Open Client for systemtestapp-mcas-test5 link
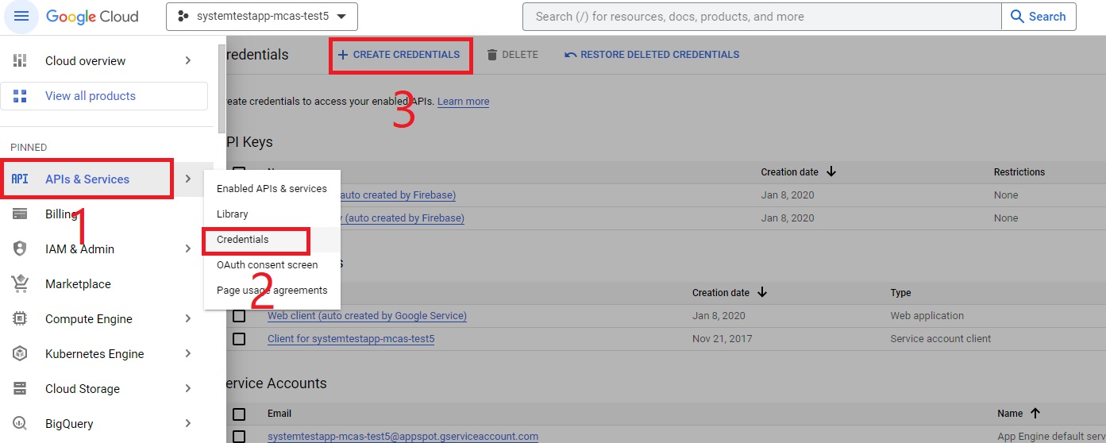The width and height of the screenshot is (1106, 443). [x=351, y=339]
